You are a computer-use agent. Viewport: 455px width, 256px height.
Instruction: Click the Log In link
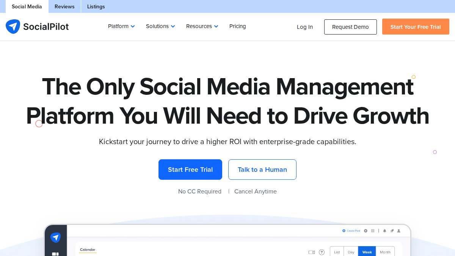305,27
